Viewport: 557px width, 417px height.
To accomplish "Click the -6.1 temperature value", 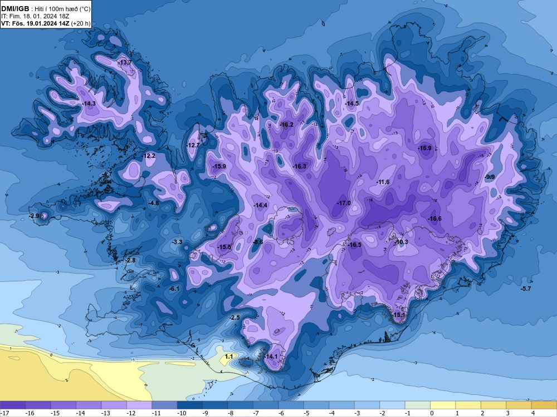I will [174, 289].
